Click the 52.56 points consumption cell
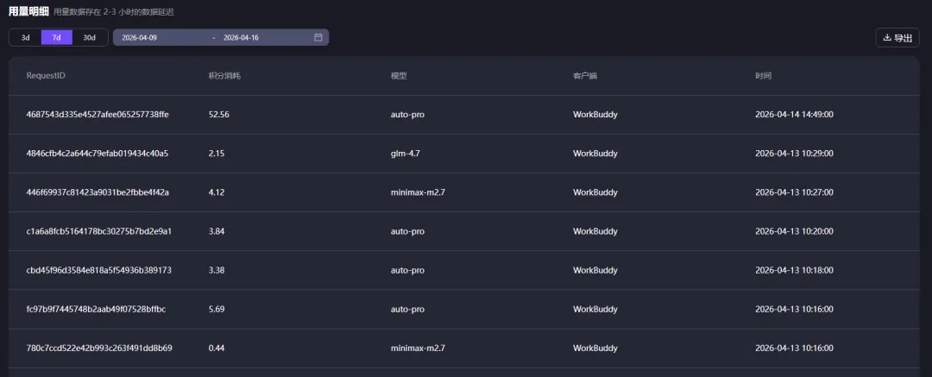 [x=219, y=115]
